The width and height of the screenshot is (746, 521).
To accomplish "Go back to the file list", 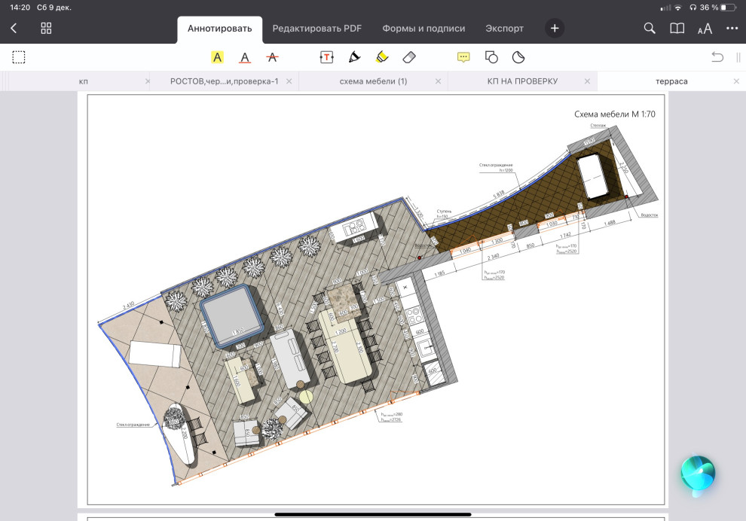I will click(x=14, y=29).
